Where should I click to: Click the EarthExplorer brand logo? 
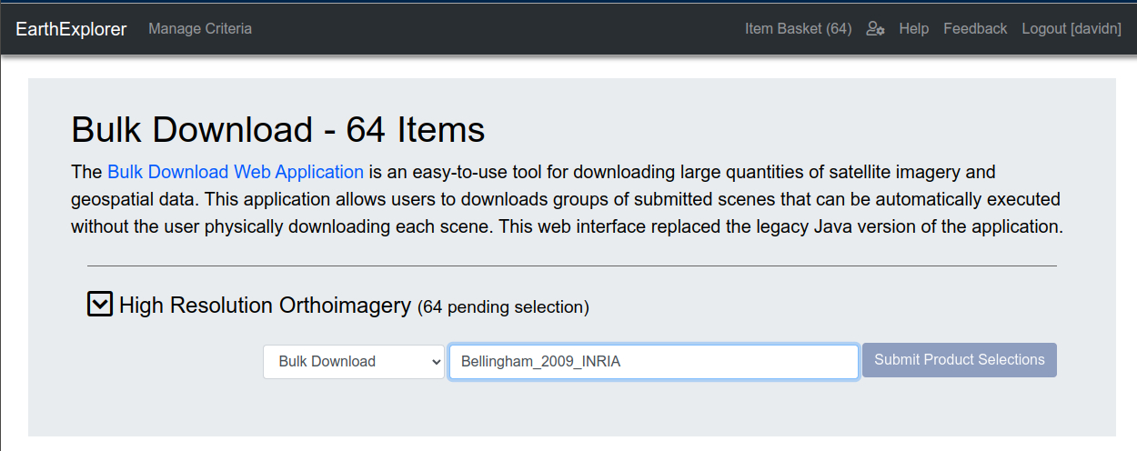[x=71, y=29]
